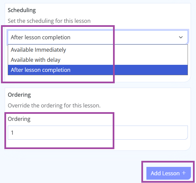This screenshot has height=183, width=196.
Task: Click the empty right end of Ordering input
Action: click(163, 133)
